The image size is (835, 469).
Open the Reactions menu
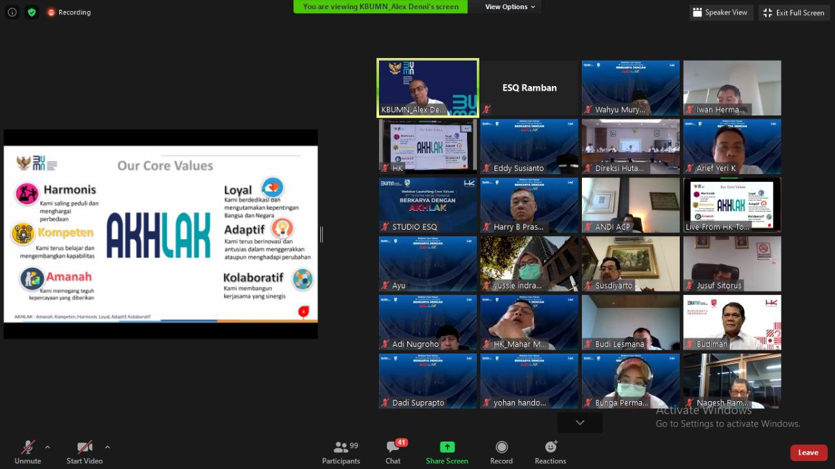[551, 452]
